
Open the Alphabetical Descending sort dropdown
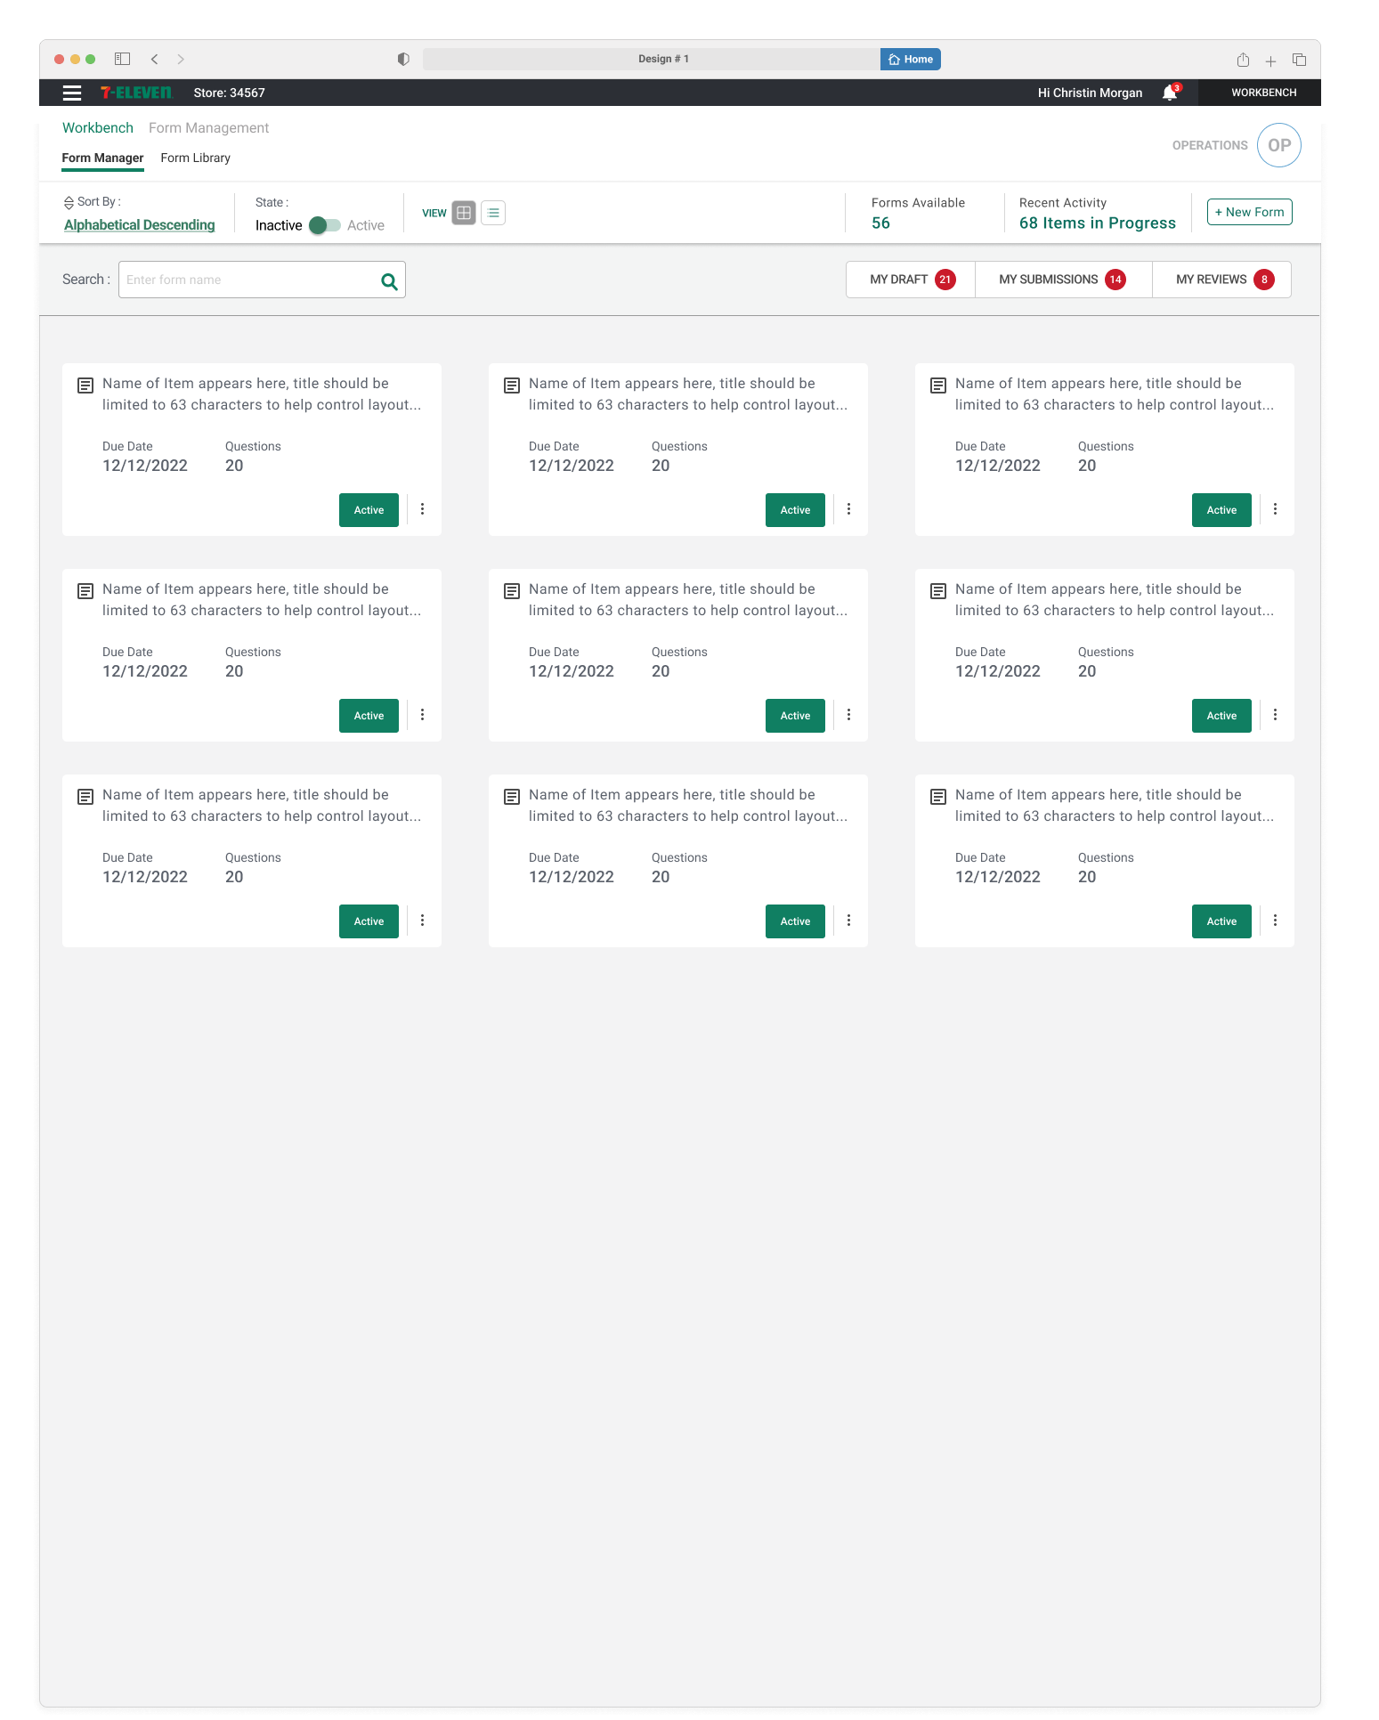tap(140, 225)
